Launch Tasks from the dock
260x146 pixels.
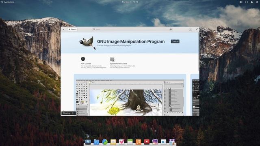[121, 142]
